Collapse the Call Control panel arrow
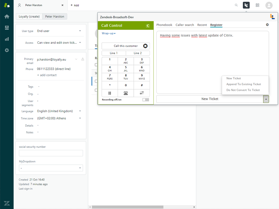This screenshot has width=279, height=209. click(x=148, y=26)
